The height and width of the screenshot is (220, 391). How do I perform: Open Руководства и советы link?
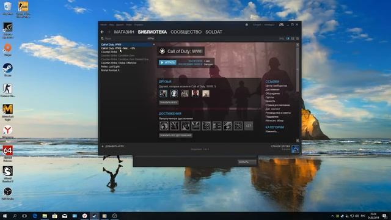[x=278, y=112]
